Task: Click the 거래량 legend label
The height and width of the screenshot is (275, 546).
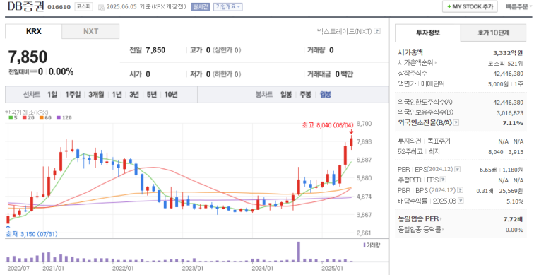Action: click(x=372, y=245)
